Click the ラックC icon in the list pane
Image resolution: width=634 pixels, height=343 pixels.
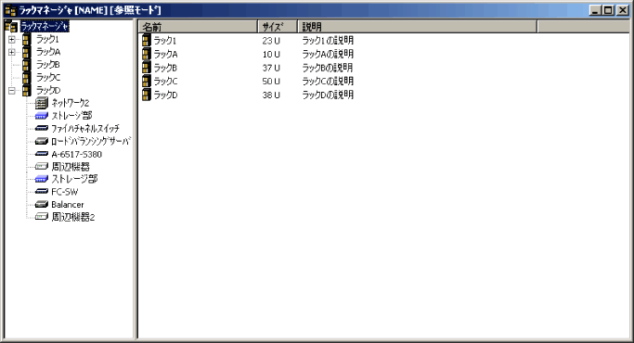click(147, 81)
